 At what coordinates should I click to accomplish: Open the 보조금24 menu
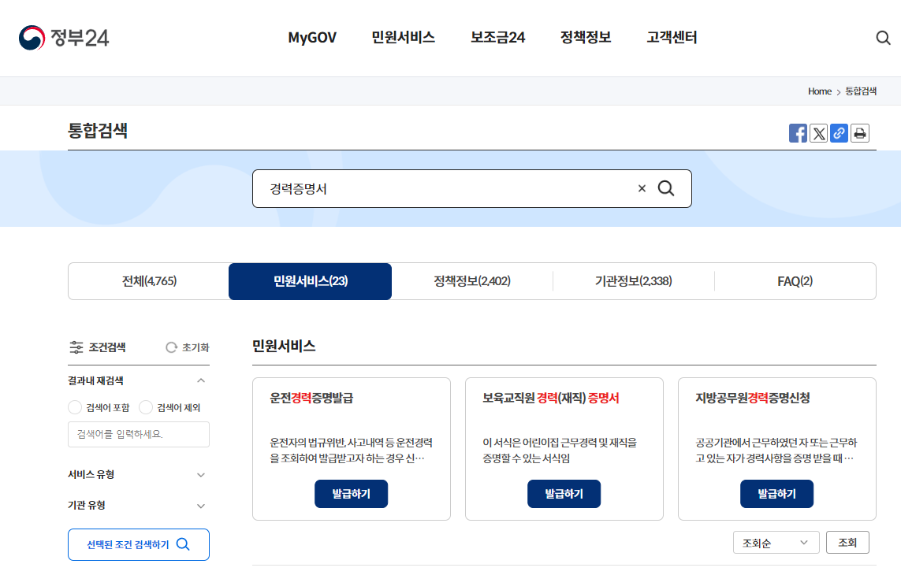click(x=498, y=37)
